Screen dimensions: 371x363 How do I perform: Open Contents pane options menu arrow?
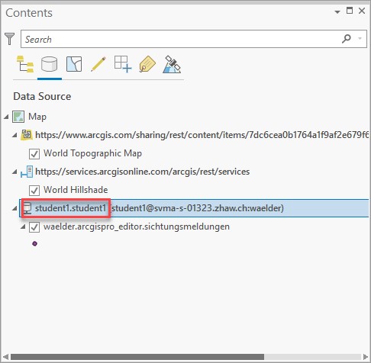(x=337, y=11)
